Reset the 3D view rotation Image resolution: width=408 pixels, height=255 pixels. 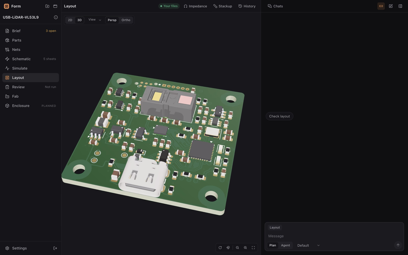click(x=220, y=248)
